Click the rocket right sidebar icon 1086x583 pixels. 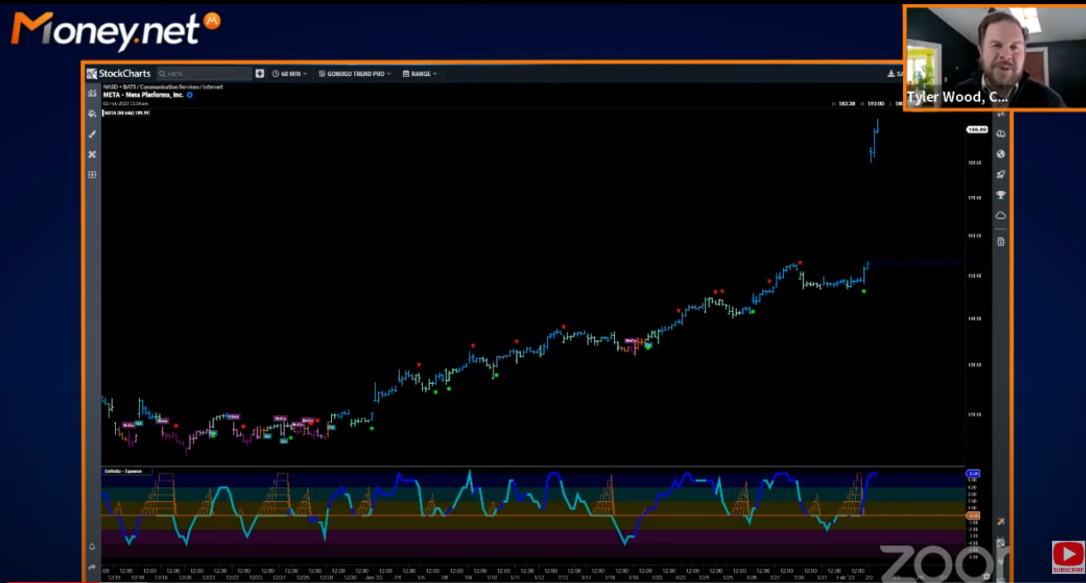(x=1001, y=174)
